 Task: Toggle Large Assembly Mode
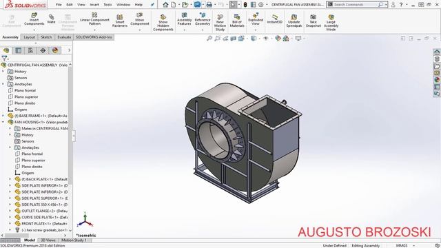(331, 23)
